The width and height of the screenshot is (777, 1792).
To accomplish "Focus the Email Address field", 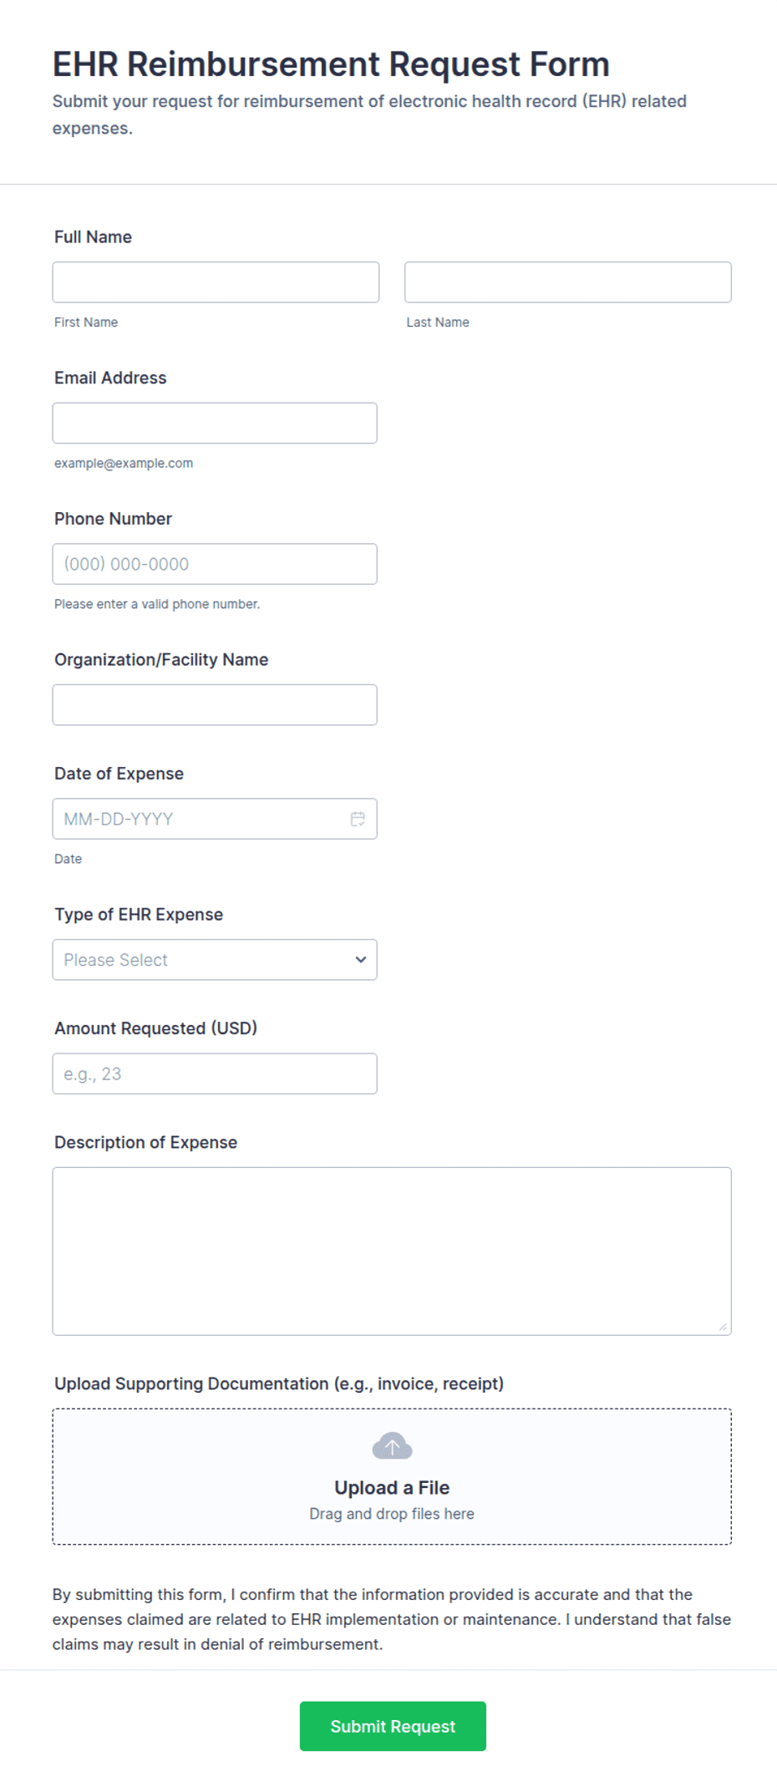I will click(x=215, y=424).
